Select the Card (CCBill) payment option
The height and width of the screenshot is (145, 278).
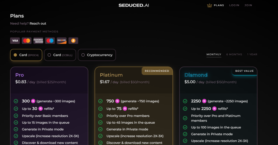(60, 55)
